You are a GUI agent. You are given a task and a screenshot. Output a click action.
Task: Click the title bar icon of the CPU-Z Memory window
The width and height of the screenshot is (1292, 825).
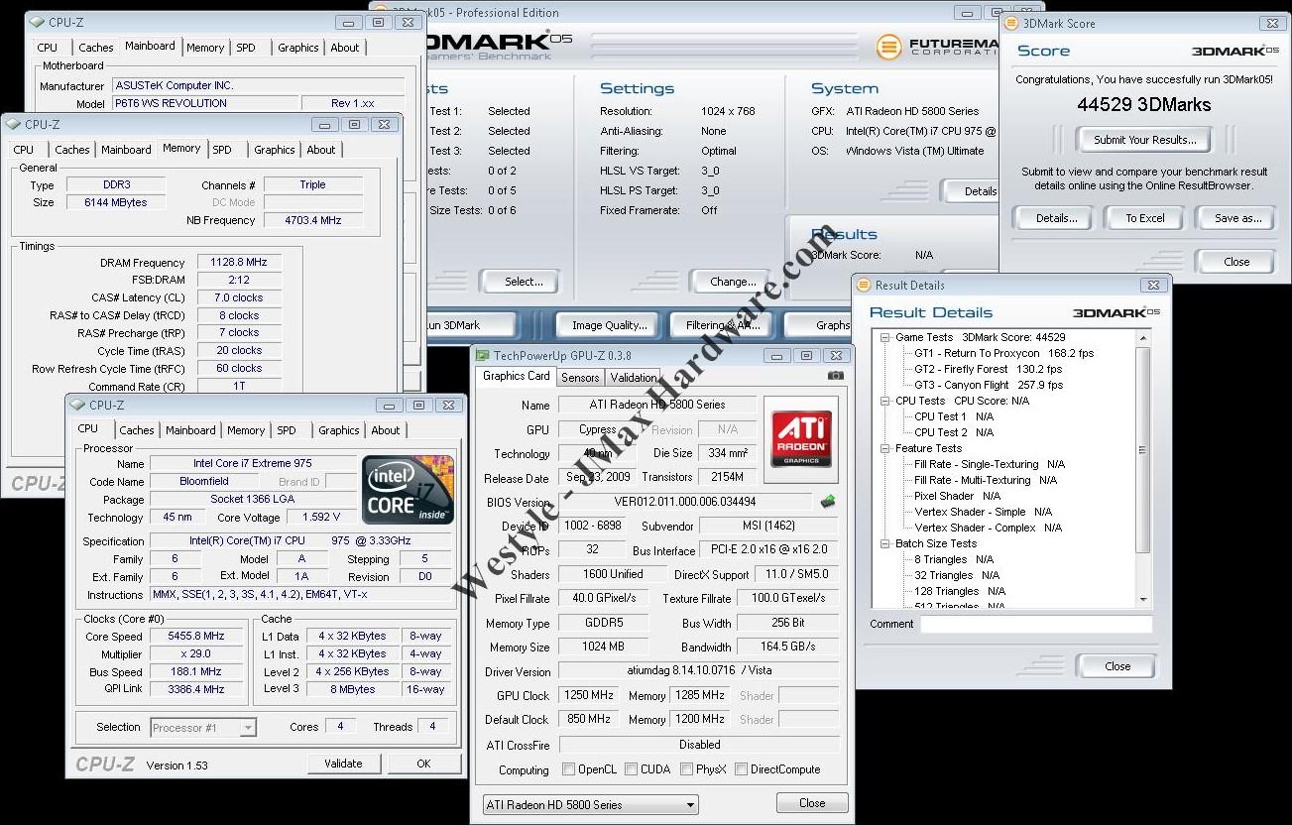point(13,124)
